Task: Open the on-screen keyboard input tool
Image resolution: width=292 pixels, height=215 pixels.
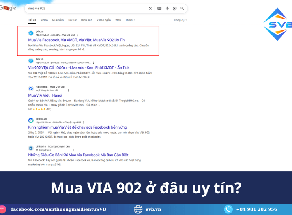Action: 159,9
